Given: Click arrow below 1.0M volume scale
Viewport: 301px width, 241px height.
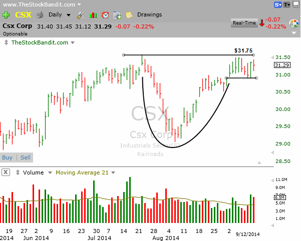Looking at the screenshot, I should (x=272, y=225).
